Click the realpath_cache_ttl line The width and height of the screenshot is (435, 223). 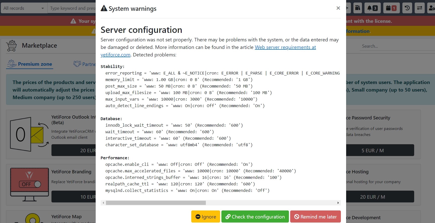coord(180,184)
